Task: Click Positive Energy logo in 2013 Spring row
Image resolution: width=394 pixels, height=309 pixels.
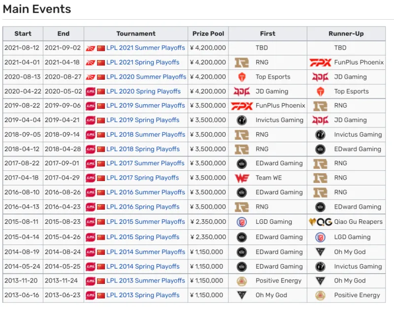Action: [x=320, y=295]
